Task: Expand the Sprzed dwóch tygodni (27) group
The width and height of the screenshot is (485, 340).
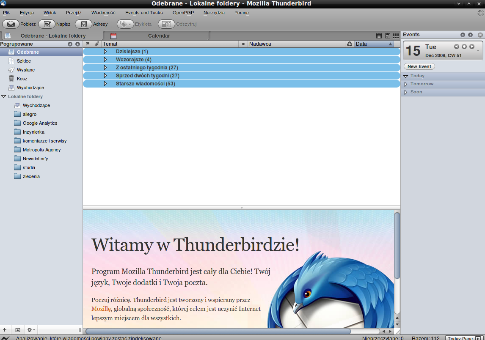Action: coord(105,76)
